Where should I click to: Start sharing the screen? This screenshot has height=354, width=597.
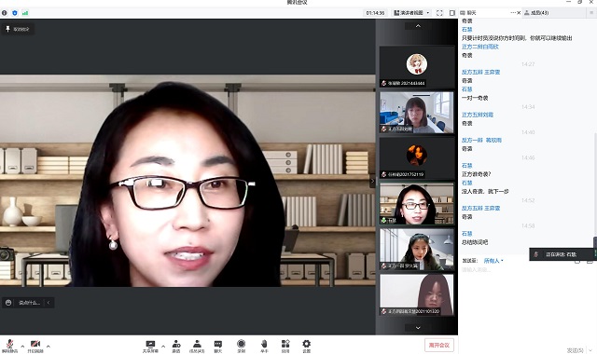[x=150, y=346]
